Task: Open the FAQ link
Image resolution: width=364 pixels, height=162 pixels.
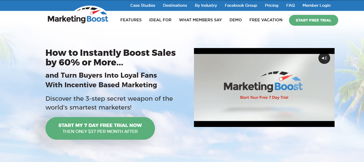Action: (x=290, y=5)
